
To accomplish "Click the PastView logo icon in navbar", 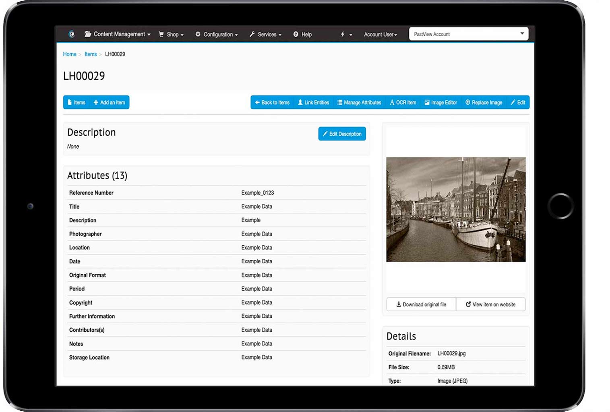I will coord(72,34).
